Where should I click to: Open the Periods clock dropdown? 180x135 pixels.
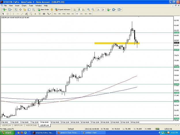pyautogui.click(x=114, y=9)
